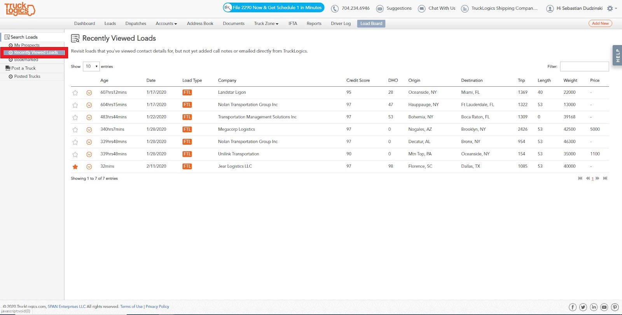622x315 pixels.
Task: Expand details for Hauppauge, NY load row
Action: [x=89, y=105]
